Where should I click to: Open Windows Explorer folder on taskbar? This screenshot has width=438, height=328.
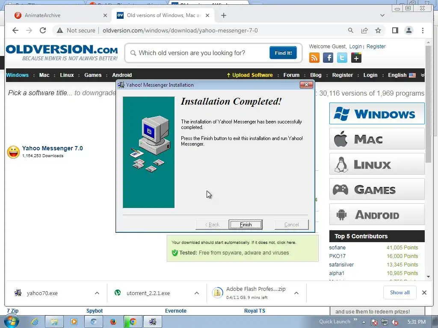54,322
